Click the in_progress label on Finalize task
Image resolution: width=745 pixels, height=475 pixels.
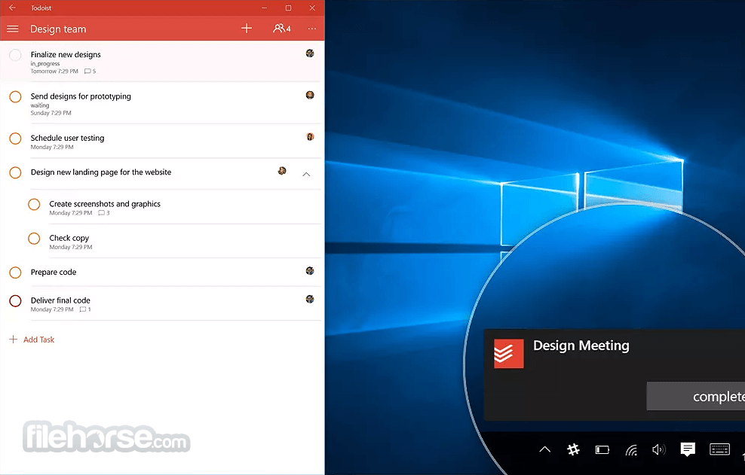point(45,63)
